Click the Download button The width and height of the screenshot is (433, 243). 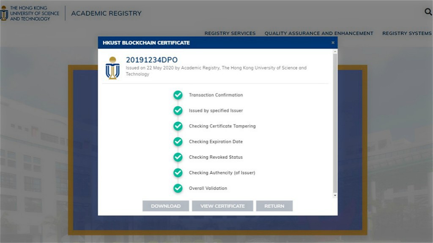click(x=166, y=206)
